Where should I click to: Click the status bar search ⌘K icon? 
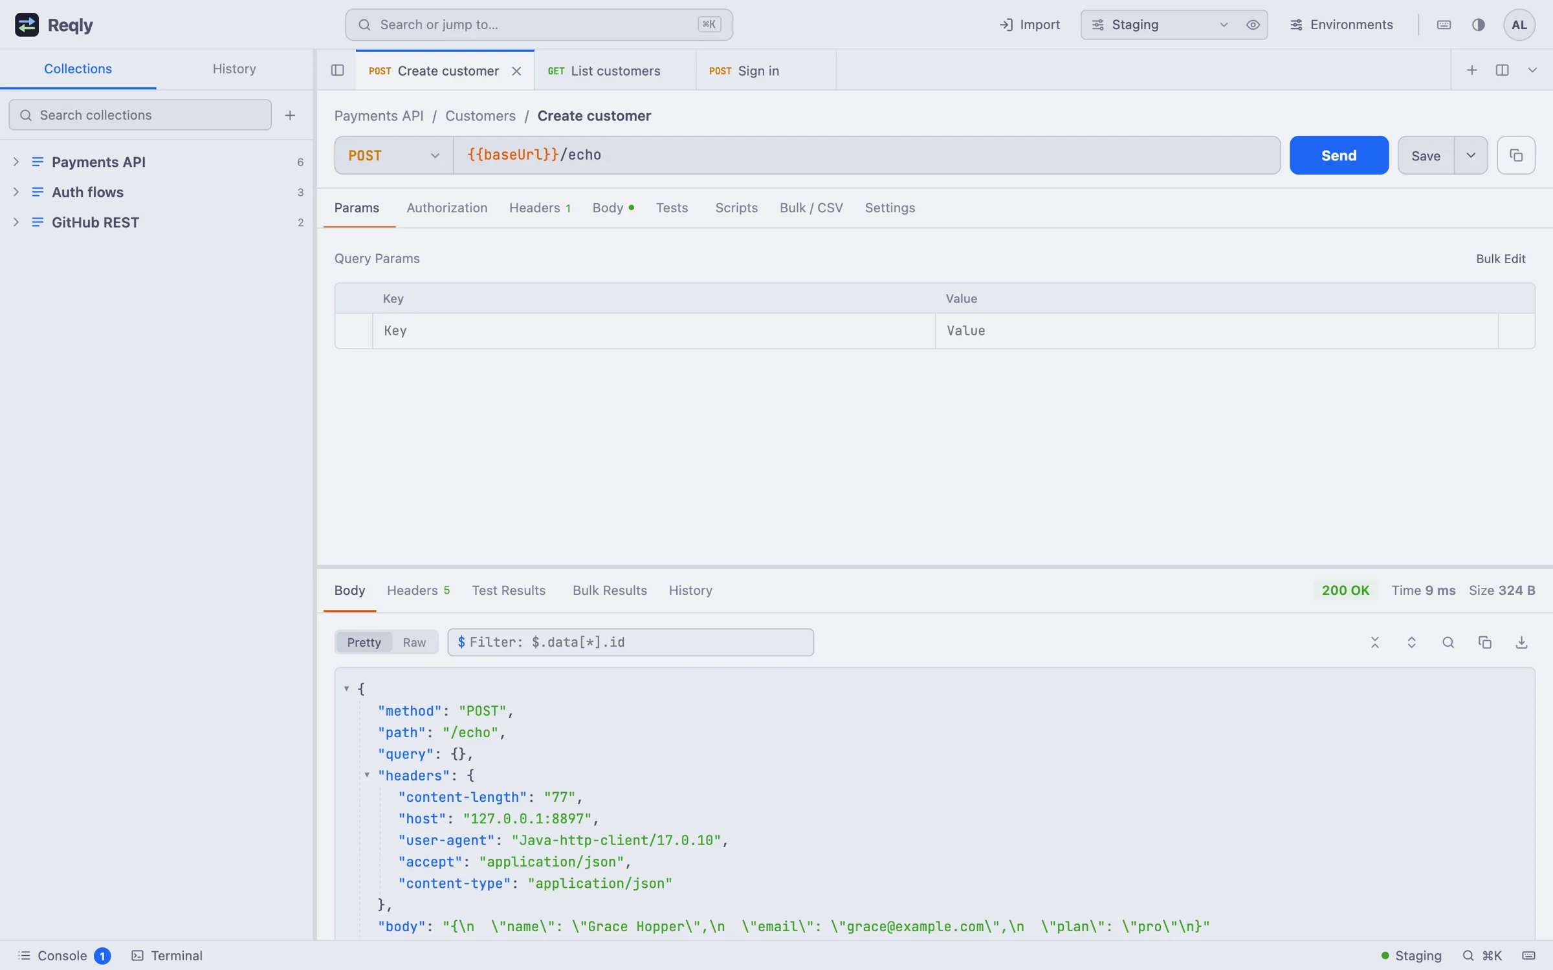pyautogui.click(x=1482, y=956)
